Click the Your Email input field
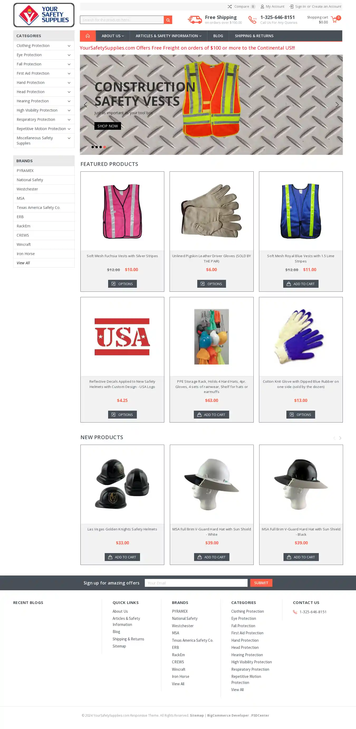356x729 pixels. [x=196, y=583]
